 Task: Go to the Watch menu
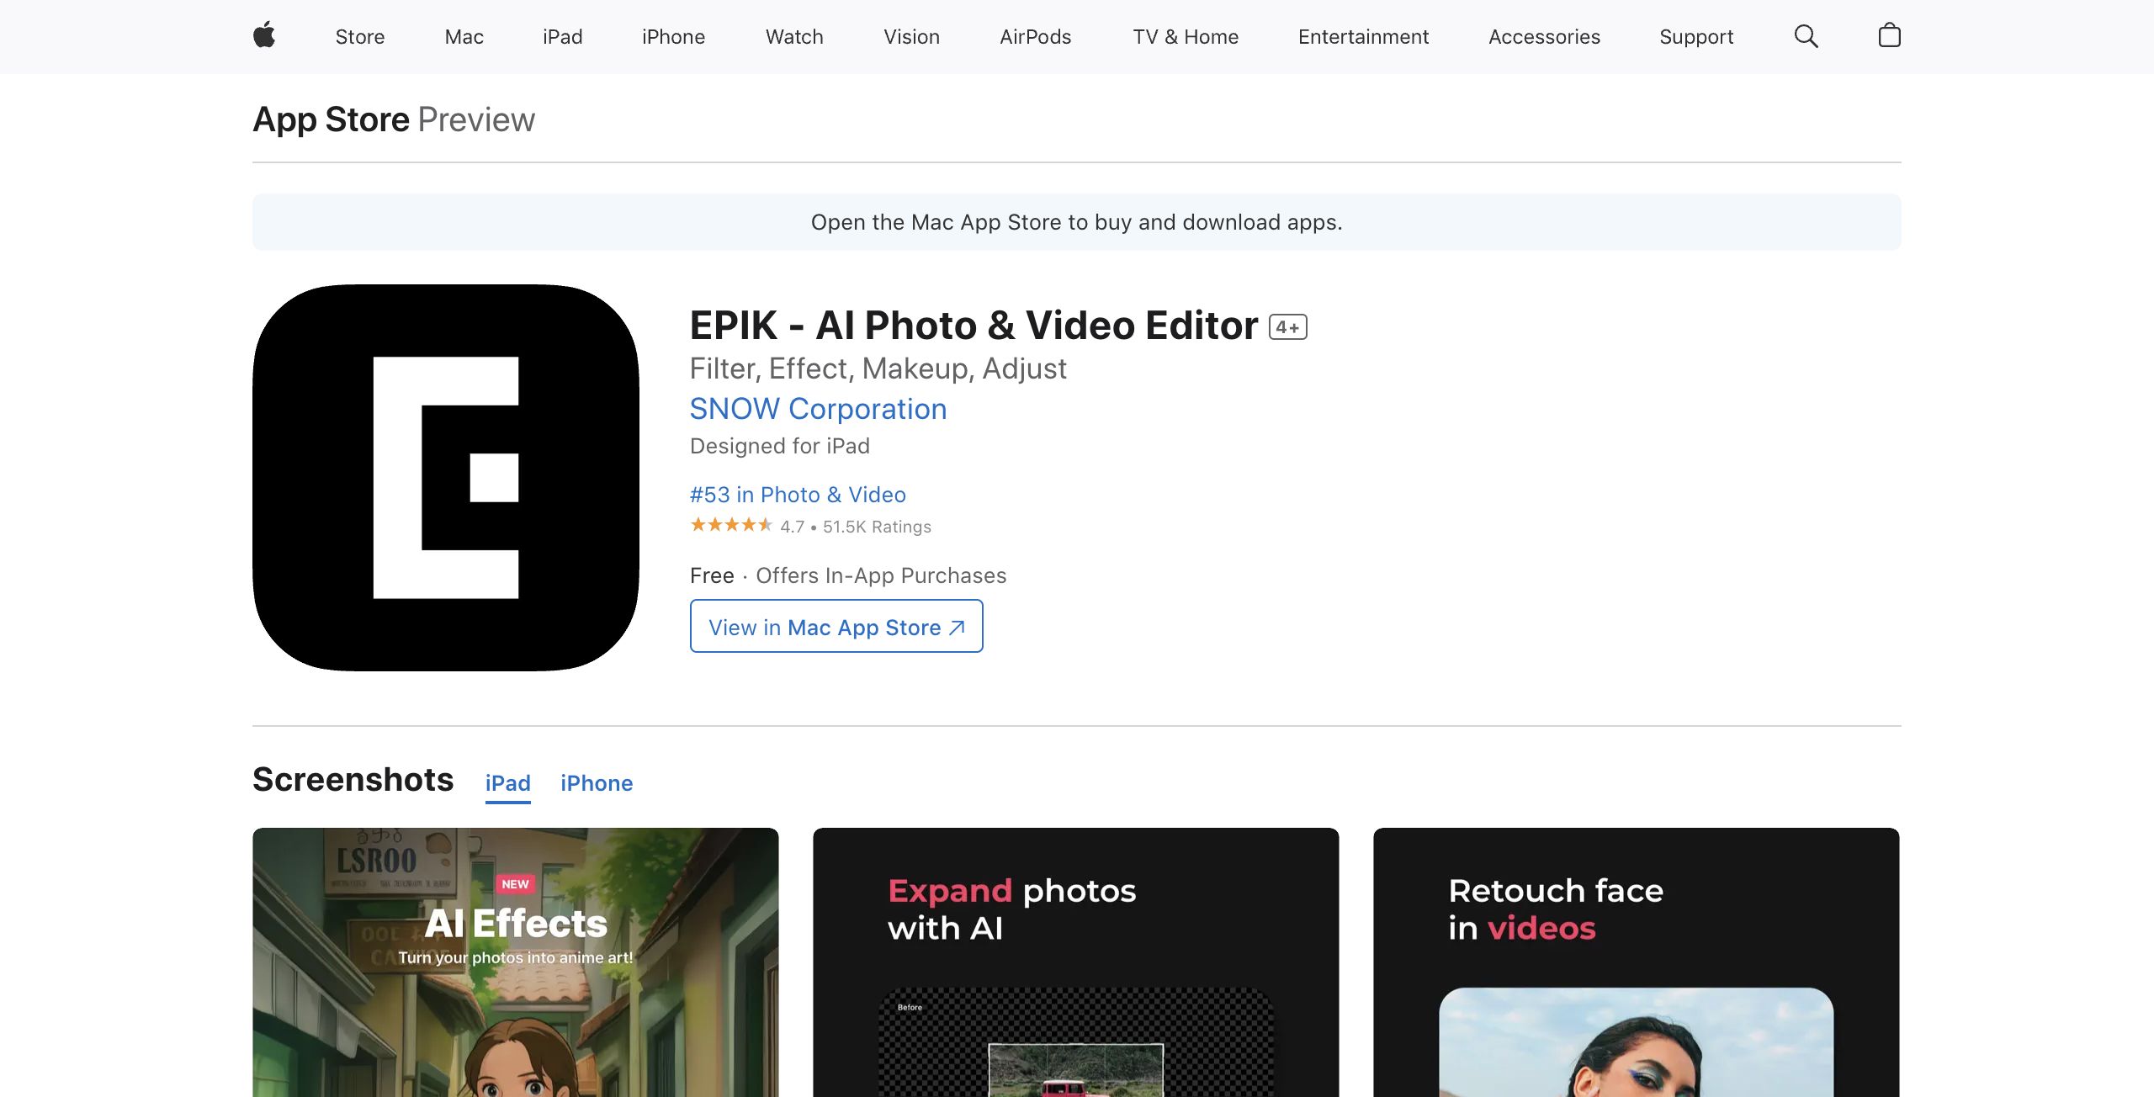click(793, 37)
